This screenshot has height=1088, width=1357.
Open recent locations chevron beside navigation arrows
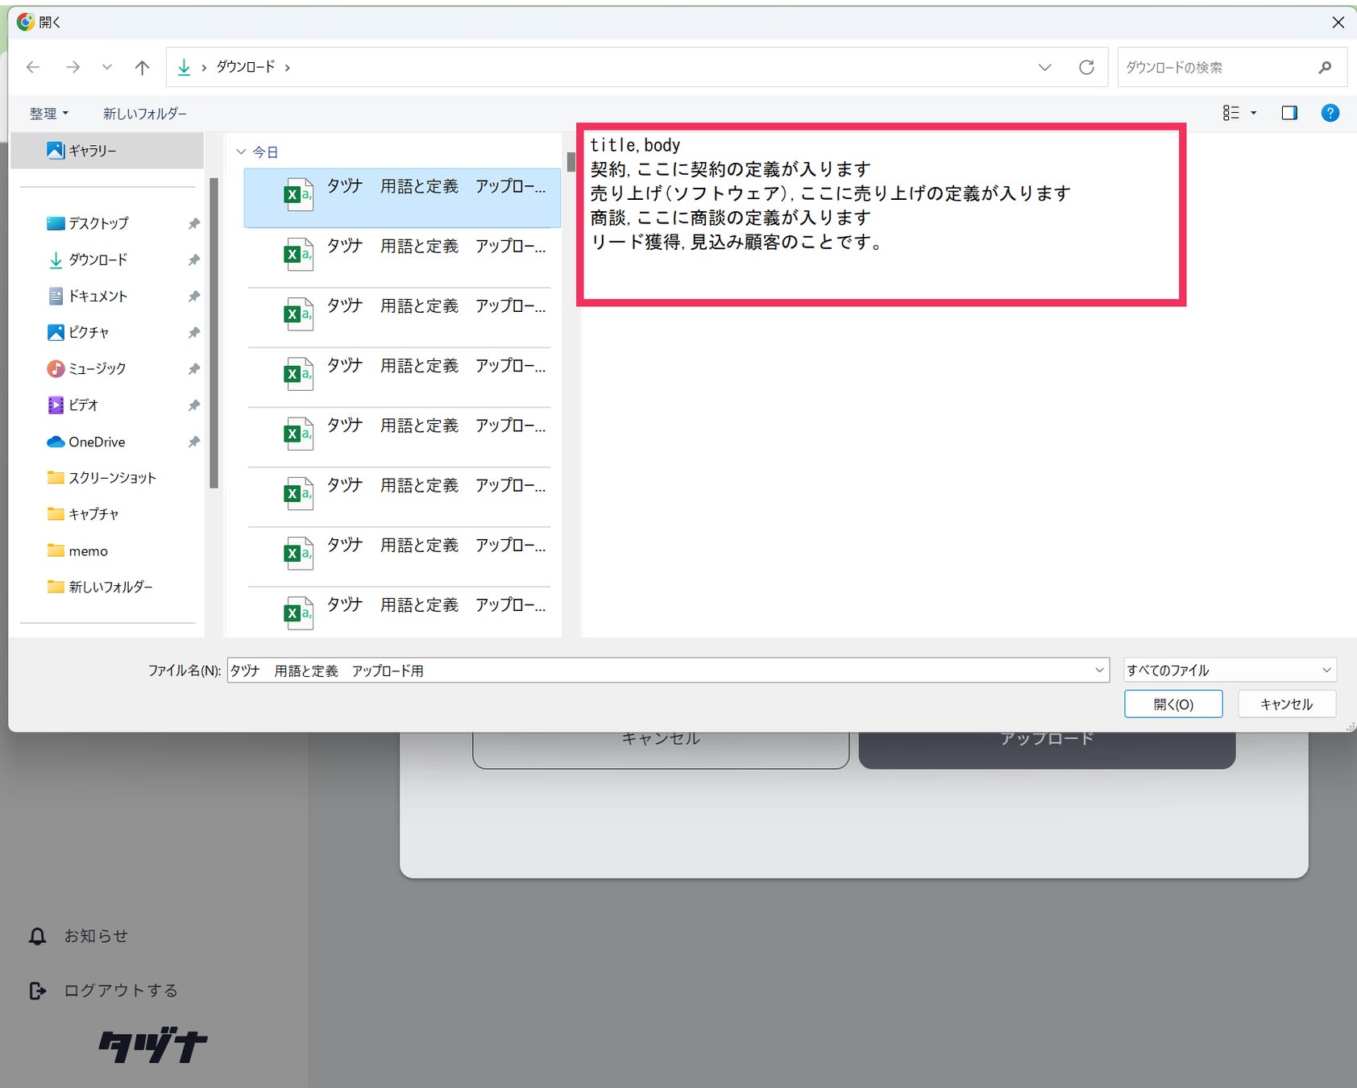pyautogui.click(x=106, y=67)
